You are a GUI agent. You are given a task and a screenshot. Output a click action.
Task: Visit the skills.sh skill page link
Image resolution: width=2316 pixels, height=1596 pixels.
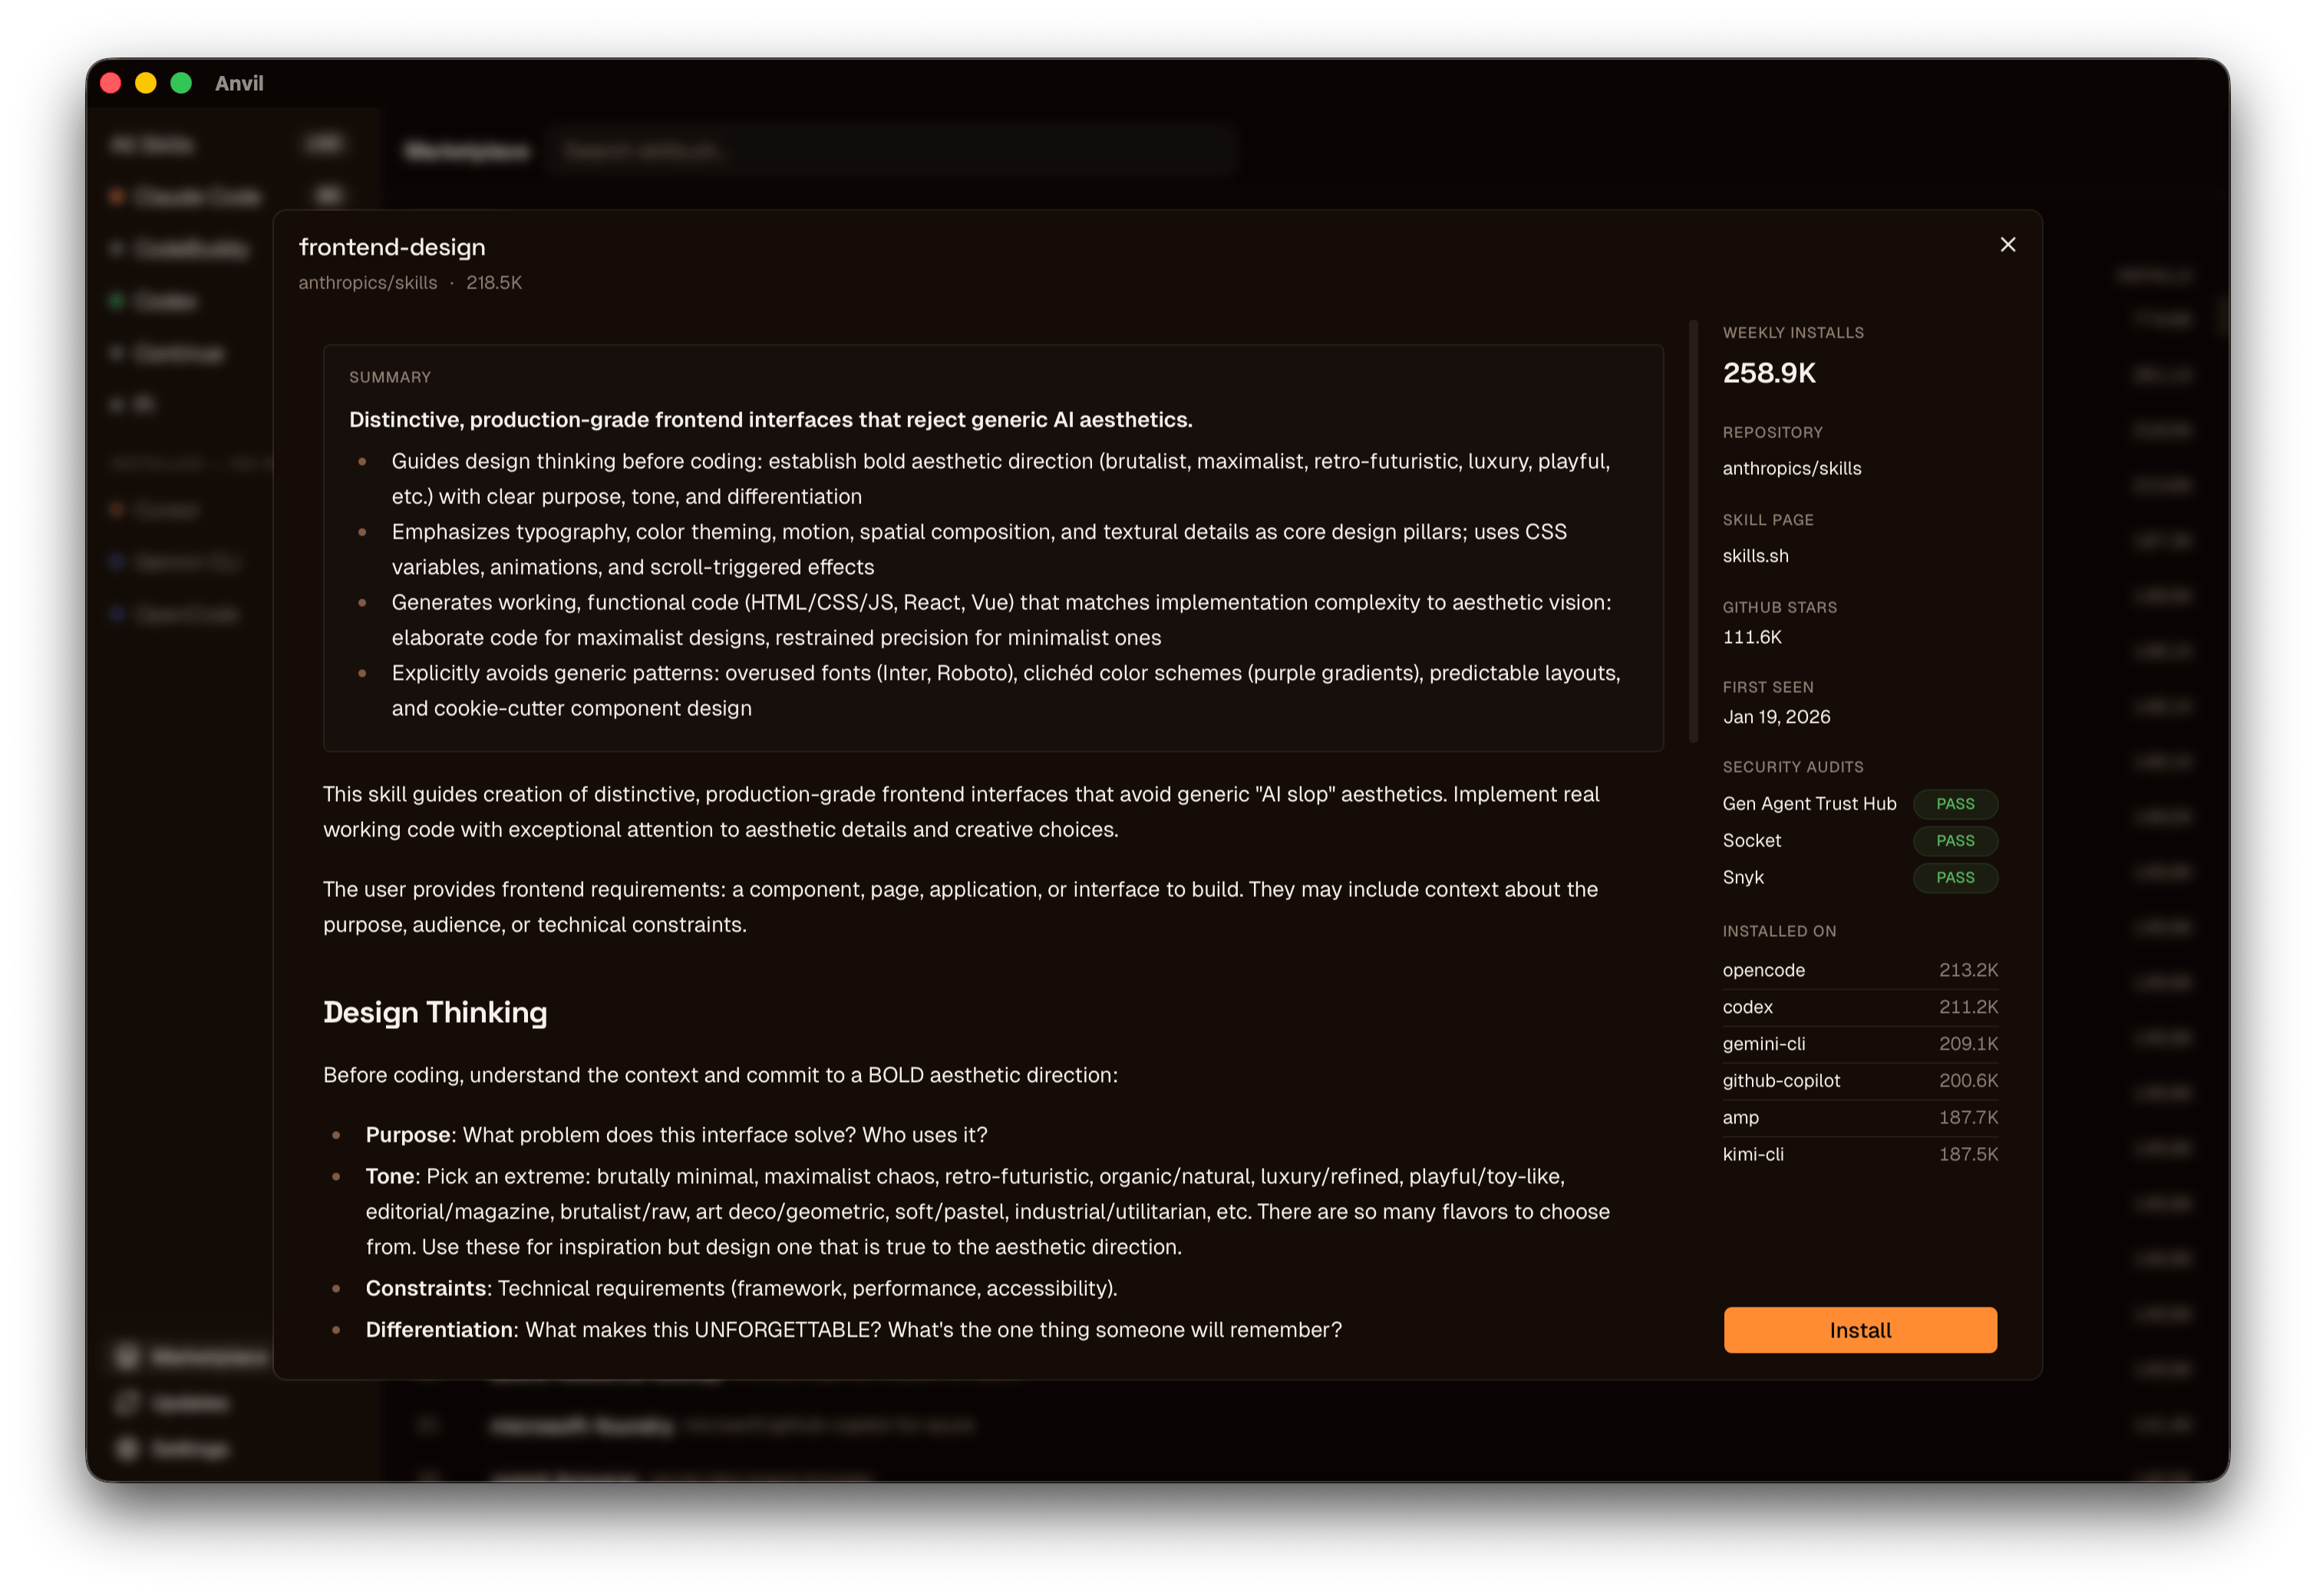click(1755, 556)
